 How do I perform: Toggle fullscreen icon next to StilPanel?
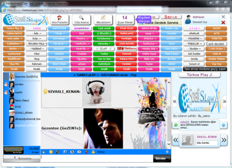[223, 17]
